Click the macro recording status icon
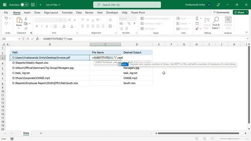This screenshot has height=141, width=251. pyautogui.click(x=12, y=139)
